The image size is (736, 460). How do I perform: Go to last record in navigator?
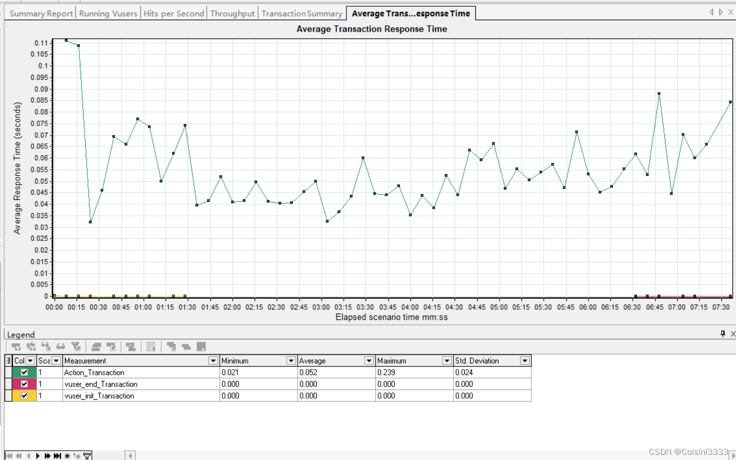(x=57, y=456)
